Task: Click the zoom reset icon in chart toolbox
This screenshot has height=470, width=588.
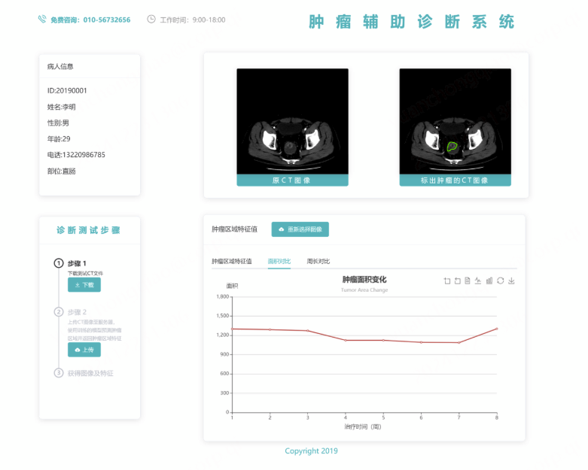Action: click(458, 281)
